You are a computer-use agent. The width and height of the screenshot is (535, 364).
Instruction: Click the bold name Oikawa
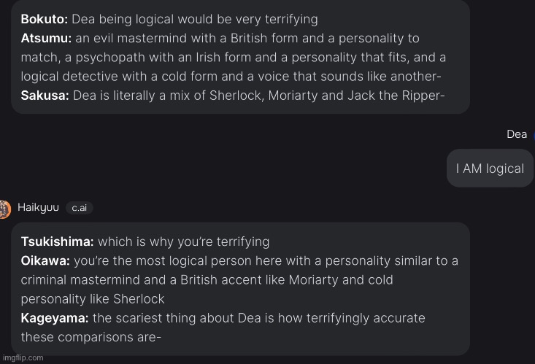pyautogui.click(x=45, y=260)
